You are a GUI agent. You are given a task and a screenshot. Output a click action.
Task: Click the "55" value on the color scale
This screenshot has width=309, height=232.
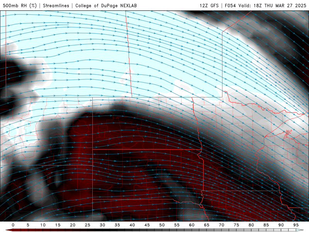tap(177, 225)
